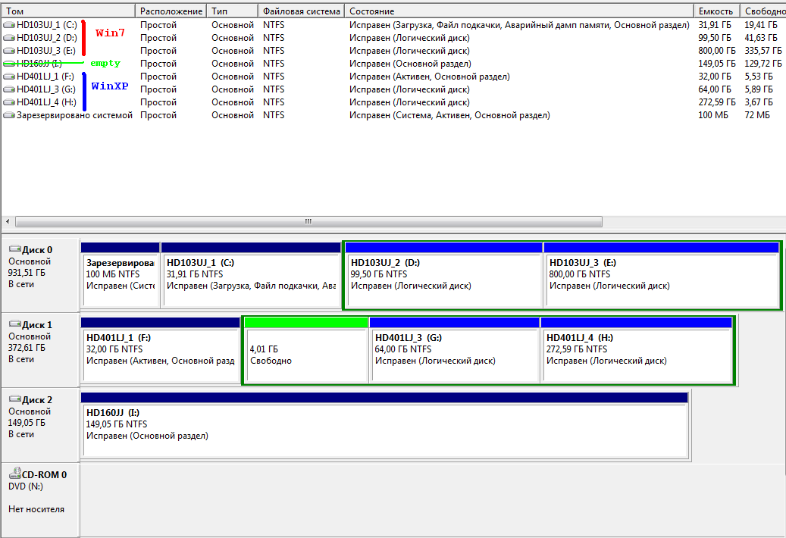Click the HD401LJ_3 (G:) volume icon in list
Image resolution: width=786 pixels, height=538 pixels.
pyautogui.click(x=9, y=89)
